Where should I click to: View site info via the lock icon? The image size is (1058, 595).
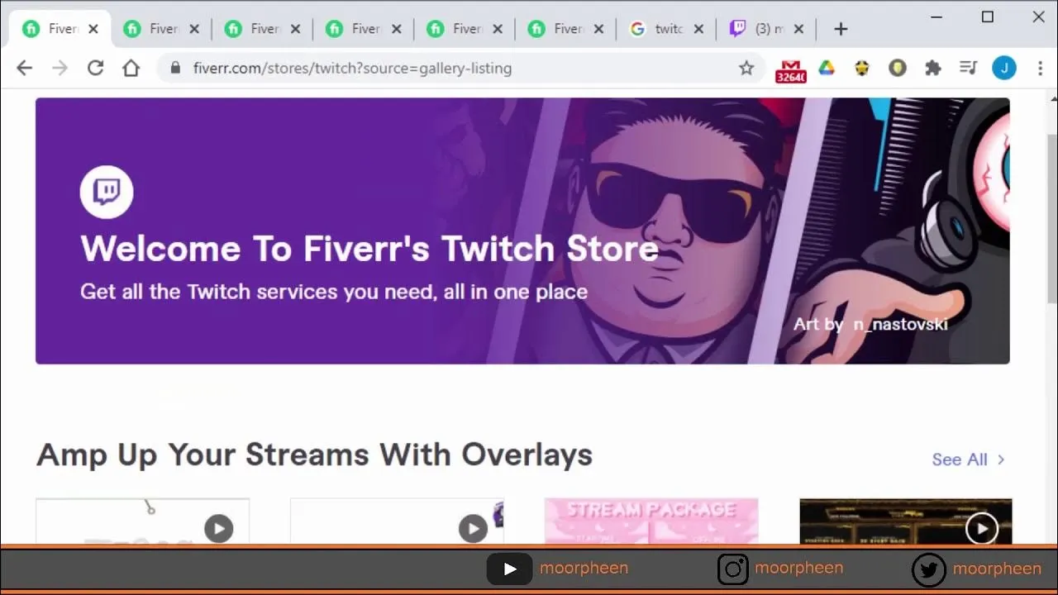[174, 69]
